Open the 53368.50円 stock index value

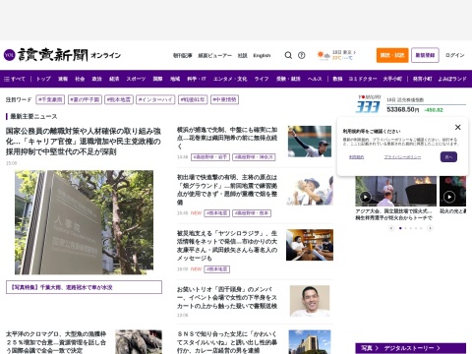pos(403,110)
